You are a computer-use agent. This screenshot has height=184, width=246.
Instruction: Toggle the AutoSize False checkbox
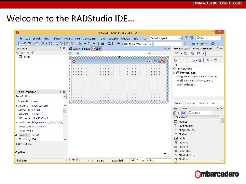33,114
